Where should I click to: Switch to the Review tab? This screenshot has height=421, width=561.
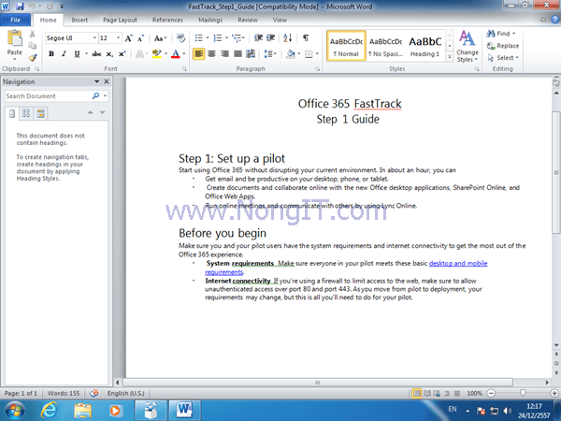[248, 20]
